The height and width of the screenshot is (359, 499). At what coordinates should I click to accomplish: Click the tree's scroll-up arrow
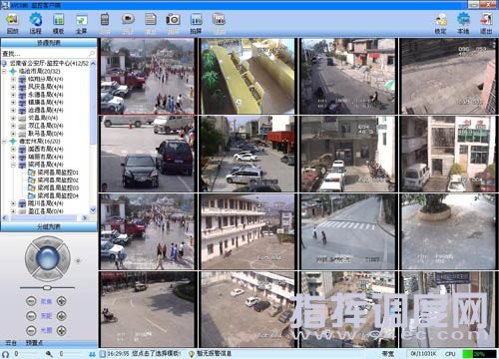pos(93,63)
